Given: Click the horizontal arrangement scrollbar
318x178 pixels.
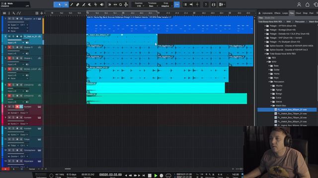Looking at the screenshot, I should point(68,169).
